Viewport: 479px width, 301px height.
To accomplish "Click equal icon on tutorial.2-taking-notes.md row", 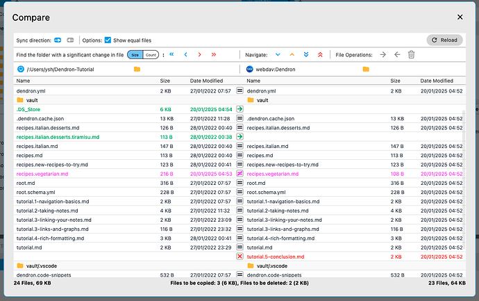I will (x=239, y=211).
